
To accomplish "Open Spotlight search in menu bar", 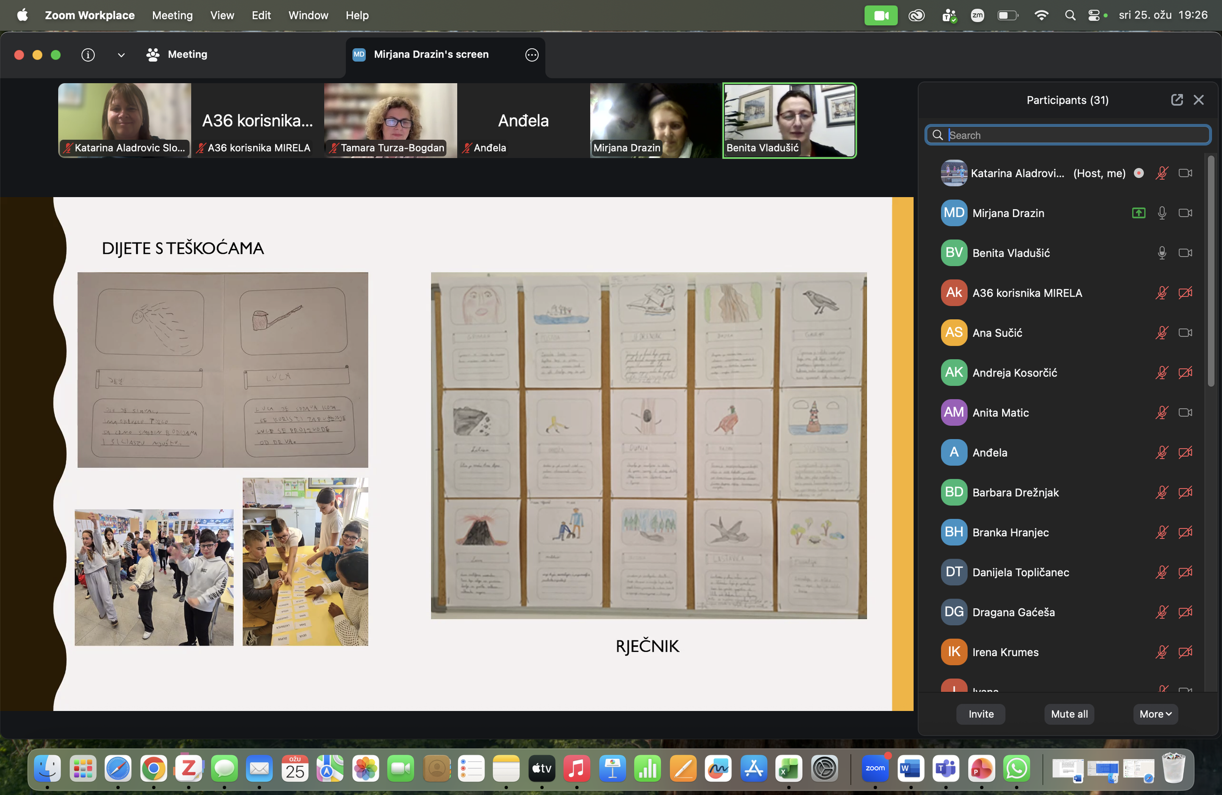I will (x=1070, y=16).
